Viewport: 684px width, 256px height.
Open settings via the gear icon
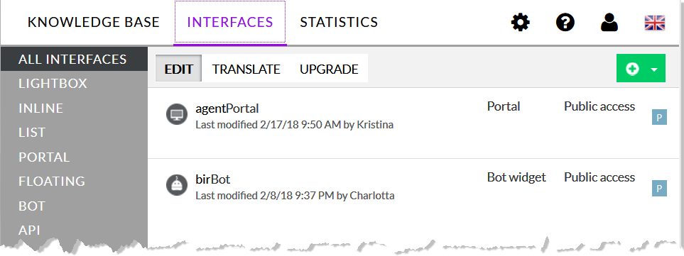tap(520, 22)
